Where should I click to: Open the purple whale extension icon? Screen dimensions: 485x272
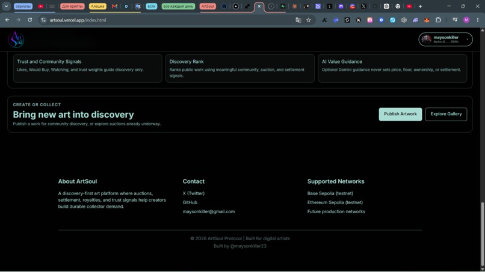click(x=415, y=20)
